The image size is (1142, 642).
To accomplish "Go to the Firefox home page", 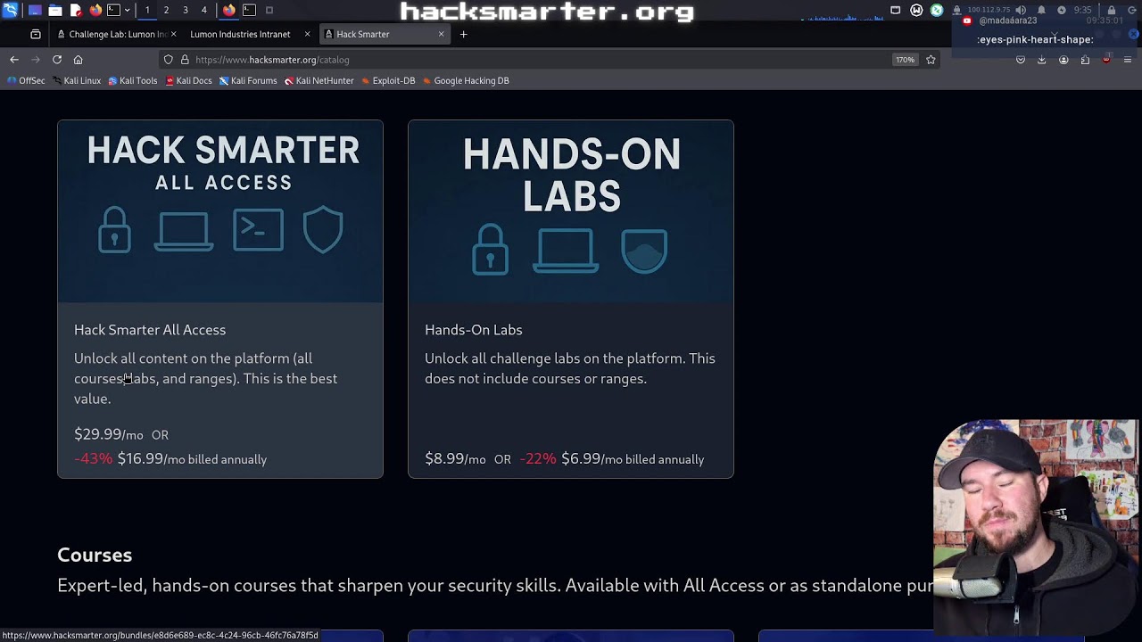I will [79, 60].
